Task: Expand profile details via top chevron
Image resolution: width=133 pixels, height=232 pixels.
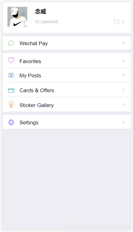Action: pyautogui.click(x=123, y=22)
